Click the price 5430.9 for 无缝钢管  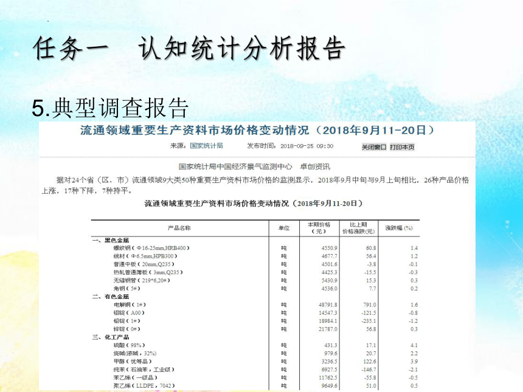329,280
